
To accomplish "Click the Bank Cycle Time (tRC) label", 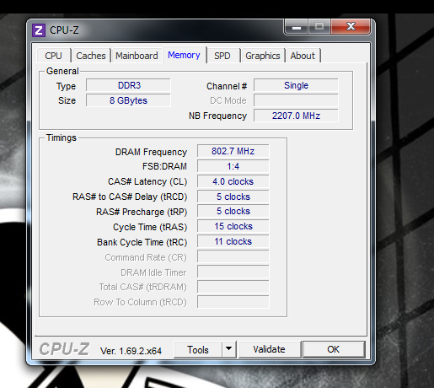I will point(142,242).
